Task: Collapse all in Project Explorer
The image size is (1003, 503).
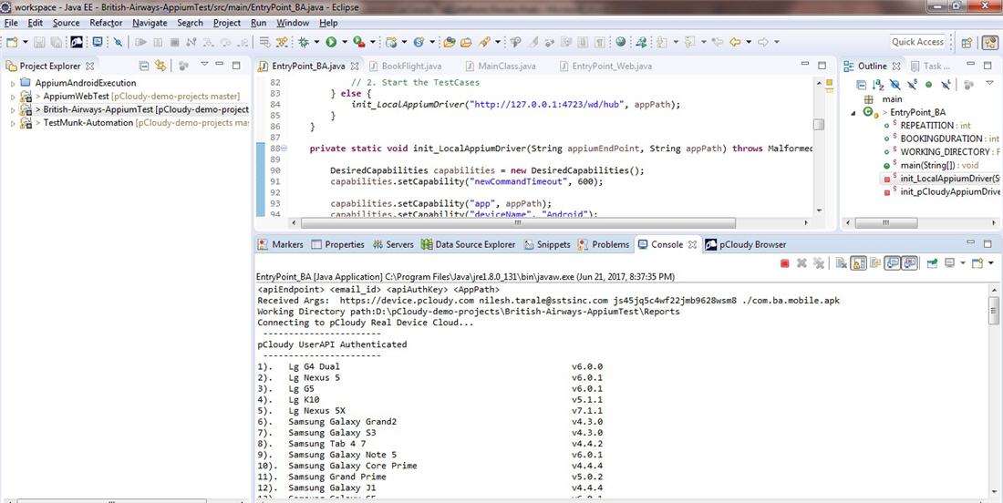Action: (144, 66)
